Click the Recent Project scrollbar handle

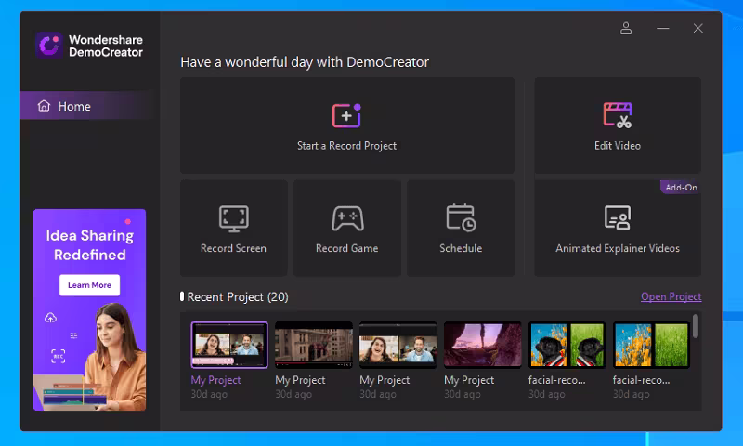(695, 326)
